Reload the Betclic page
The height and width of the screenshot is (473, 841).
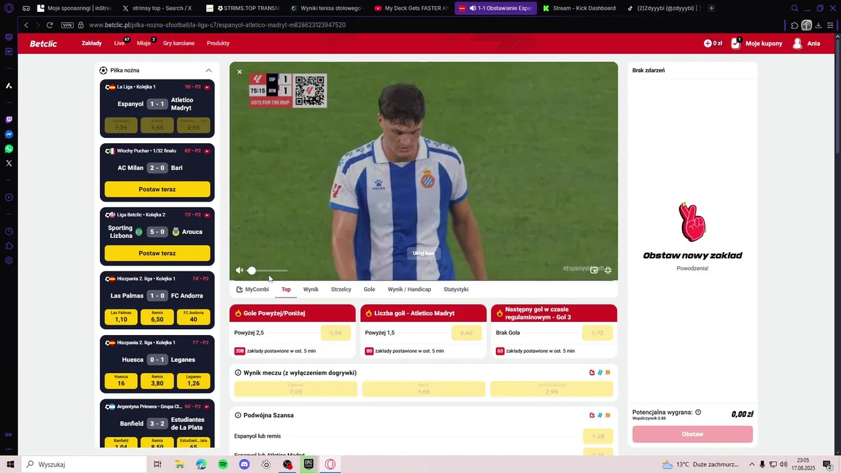point(49,25)
